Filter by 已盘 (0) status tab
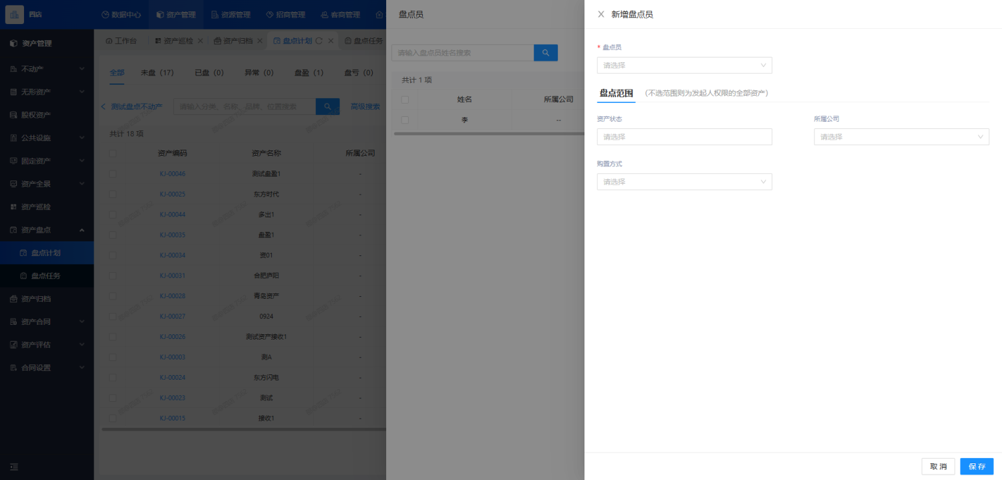The width and height of the screenshot is (1002, 480). 209,72
